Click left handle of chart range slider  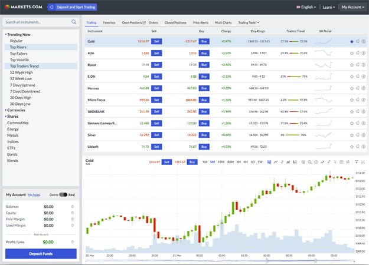[267, 260]
